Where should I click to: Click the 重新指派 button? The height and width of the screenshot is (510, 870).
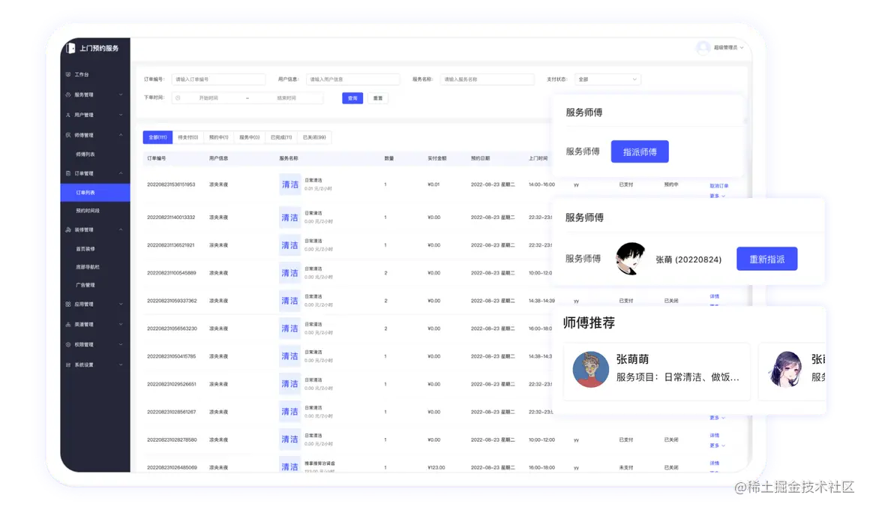(766, 259)
